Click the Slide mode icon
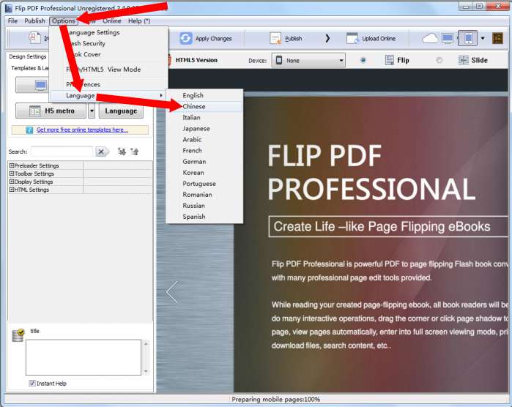 [463, 60]
